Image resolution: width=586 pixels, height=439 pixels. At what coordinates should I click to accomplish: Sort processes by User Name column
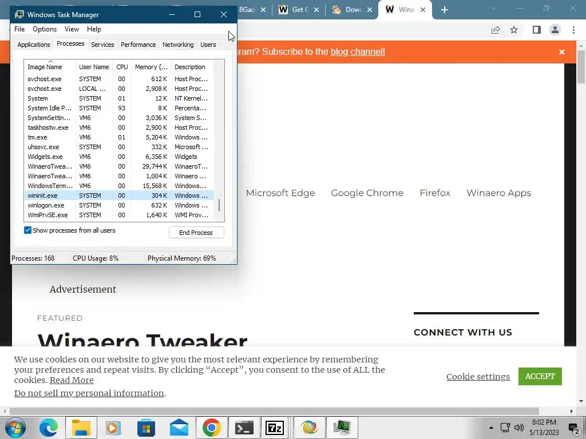pos(94,67)
